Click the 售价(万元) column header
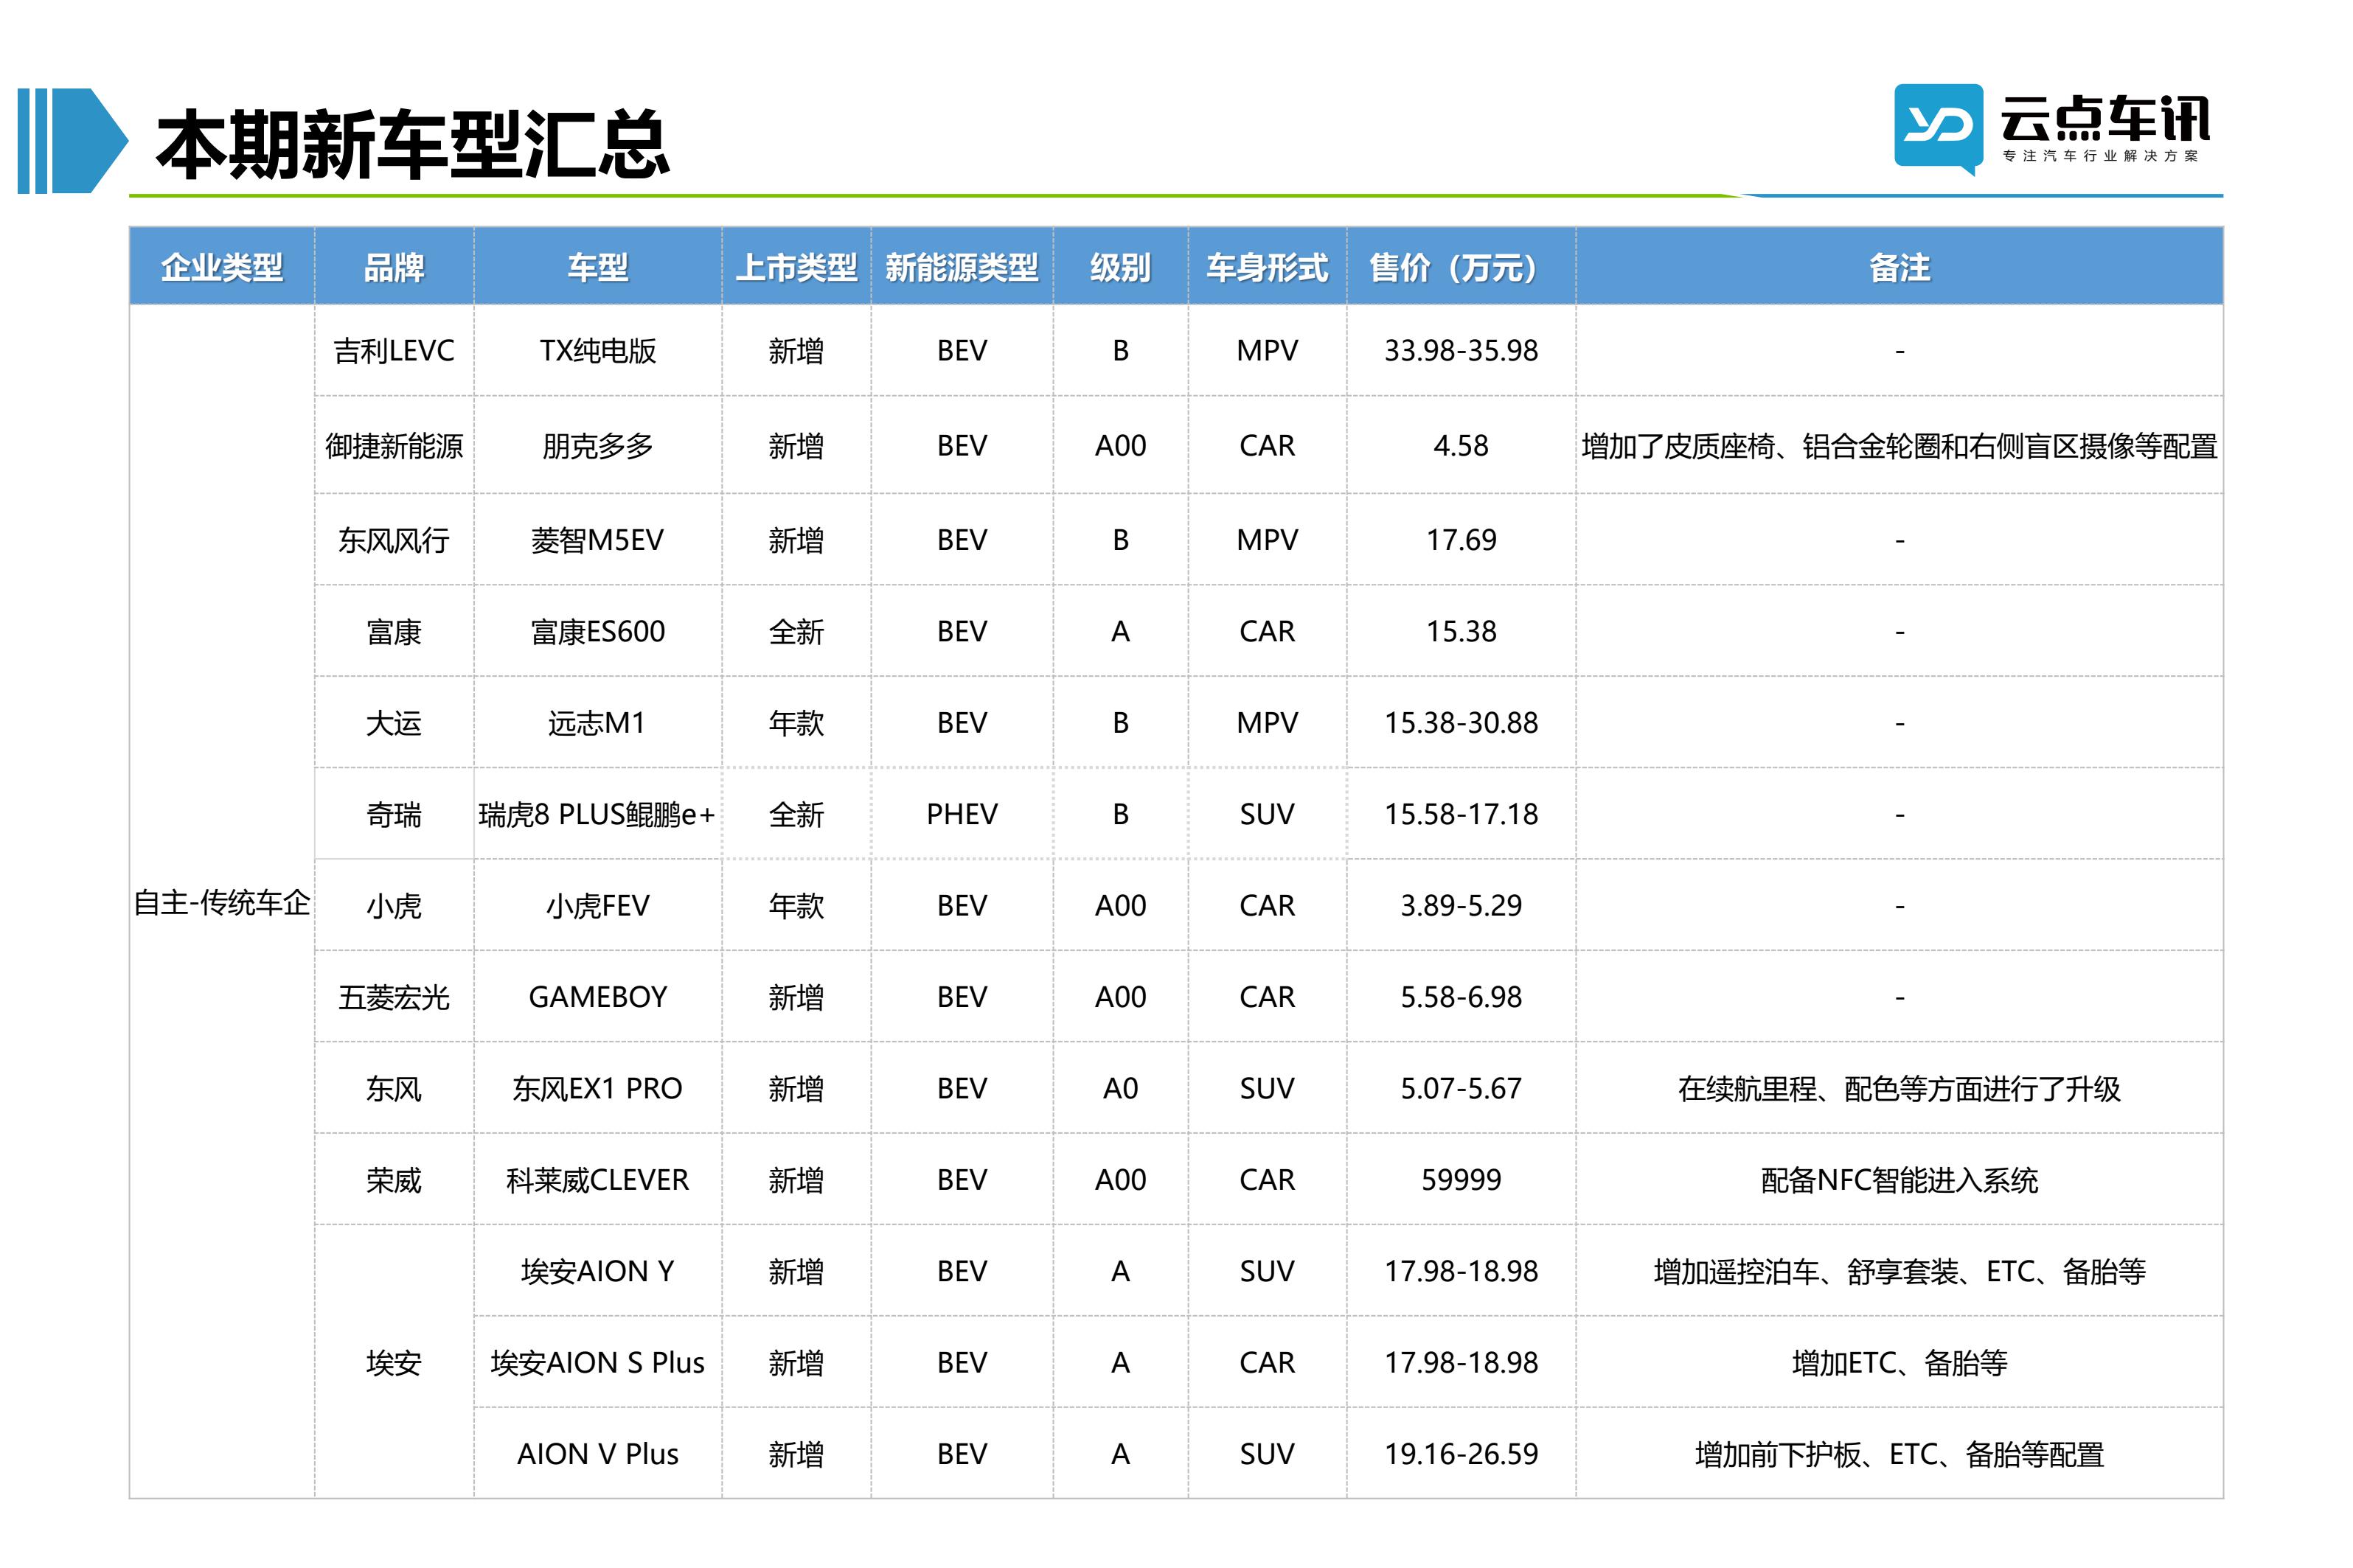 pyautogui.click(x=1461, y=267)
